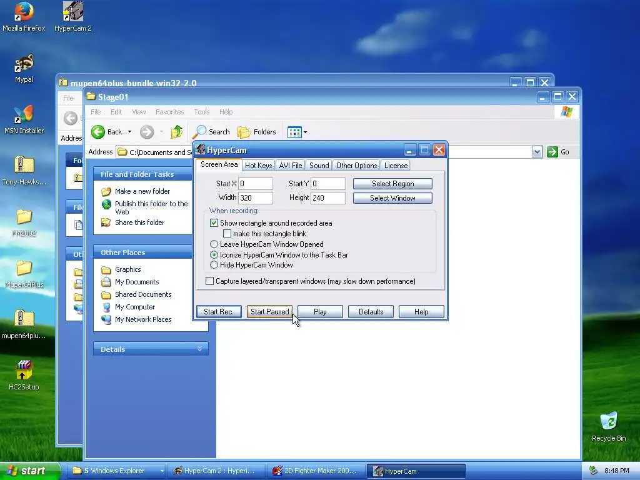The image size is (640, 480).
Task: Expand the Details panel chevron
Action: point(199,349)
